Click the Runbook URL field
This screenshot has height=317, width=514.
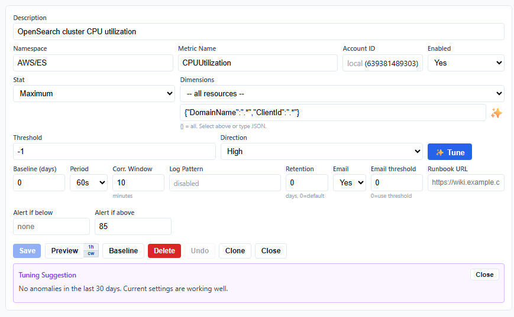click(x=466, y=182)
